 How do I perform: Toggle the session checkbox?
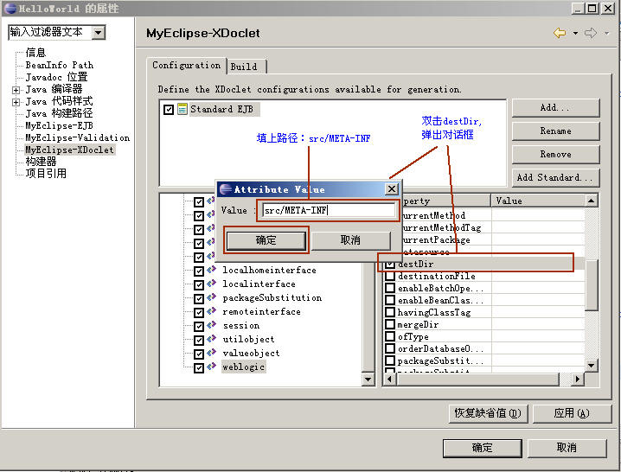click(199, 327)
